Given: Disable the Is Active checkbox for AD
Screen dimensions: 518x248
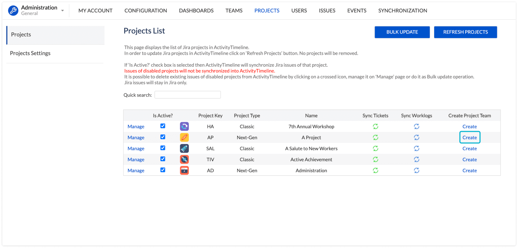Looking at the screenshot, I should [x=163, y=170].
